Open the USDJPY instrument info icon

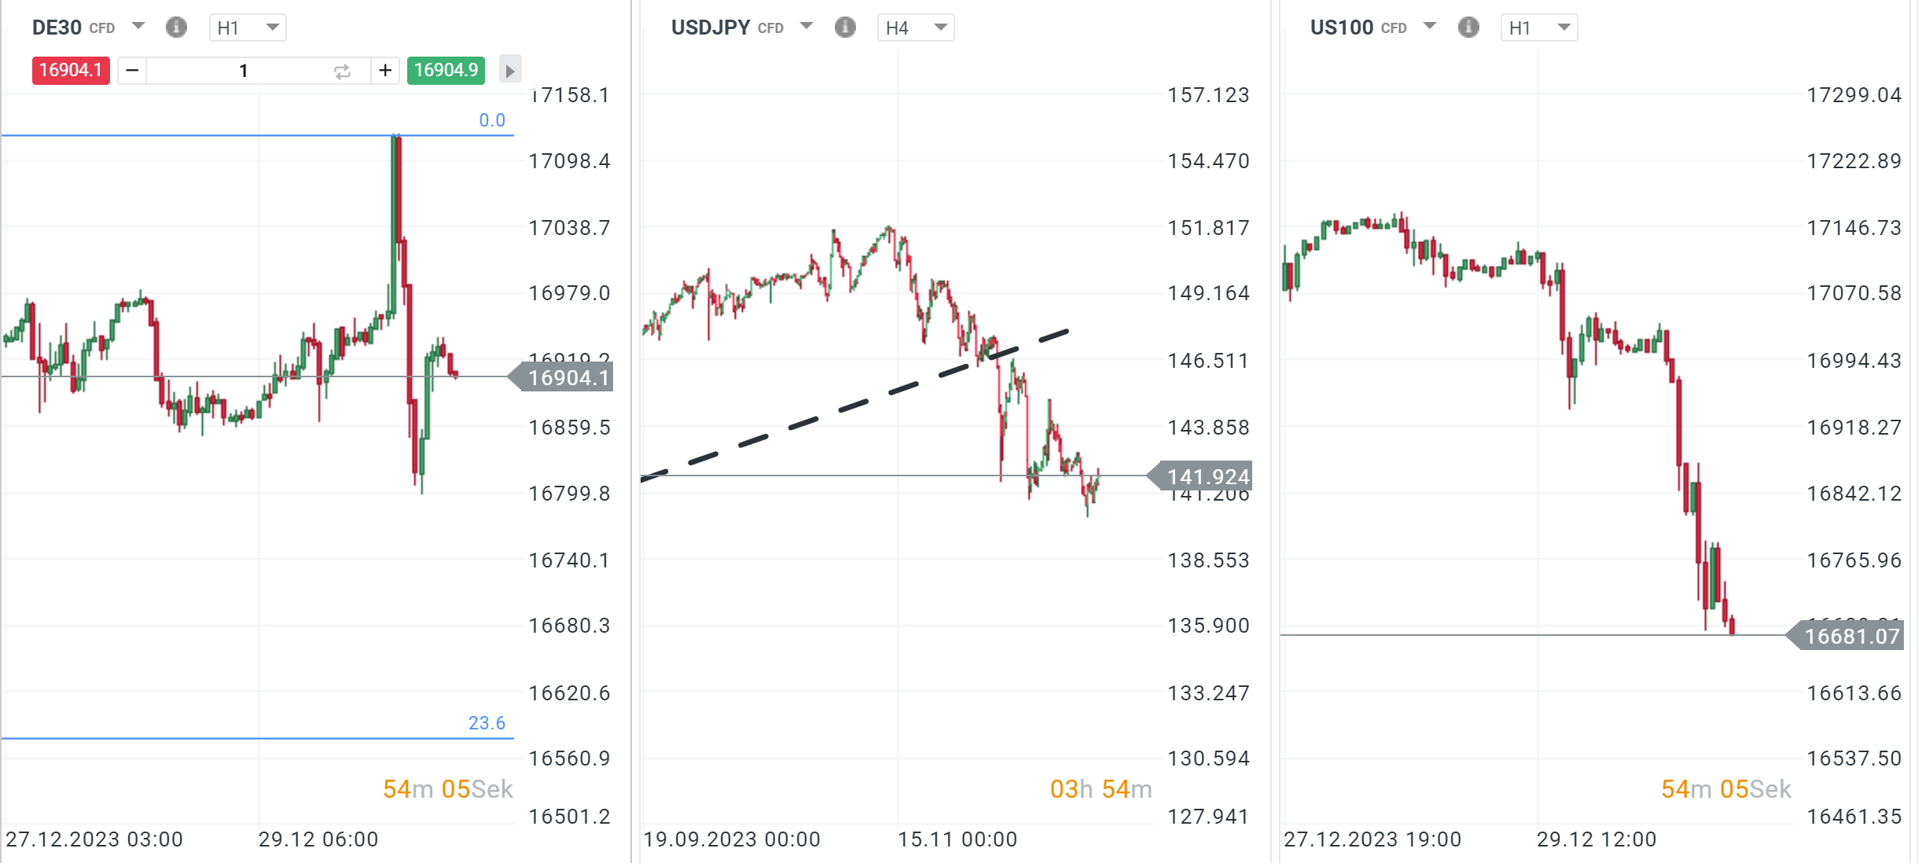(845, 28)
